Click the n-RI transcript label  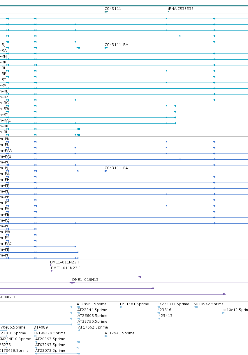(x=4, y=132)
